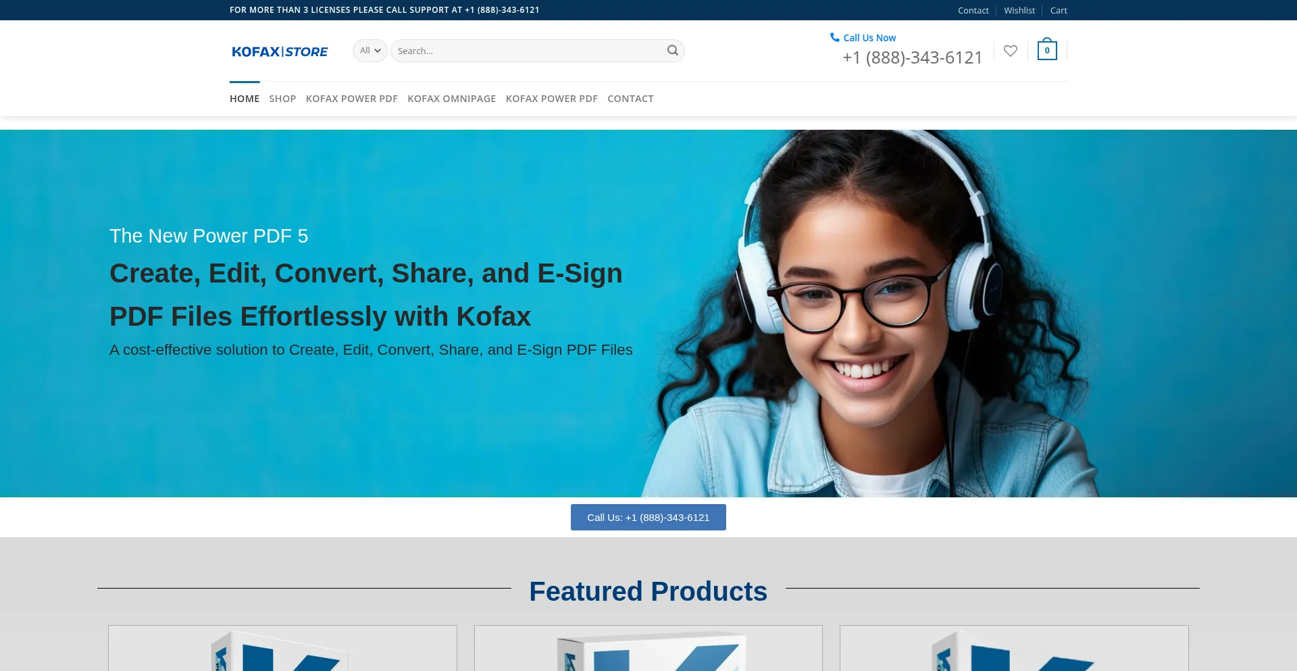Image resolution: width=1297 pixels, height=671 pixels.
Task: Click the 'A cost-effective solution' subtitle text
Action: click(x=371, y=350)
